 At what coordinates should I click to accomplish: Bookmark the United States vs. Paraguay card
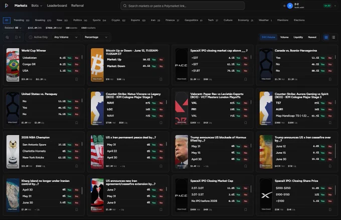click(77, 123)
